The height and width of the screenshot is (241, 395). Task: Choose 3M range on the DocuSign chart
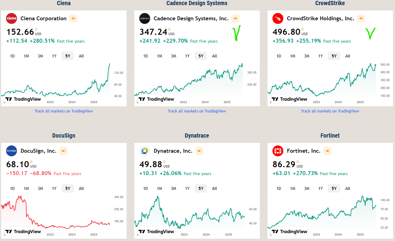click(40, 188)
